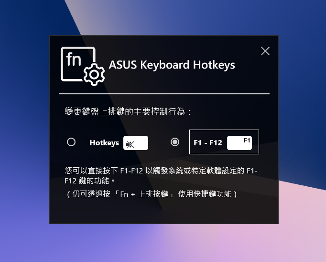326x262 pixels.
Task: Click the gear icon beside fn logo
Action: point(94,75)
